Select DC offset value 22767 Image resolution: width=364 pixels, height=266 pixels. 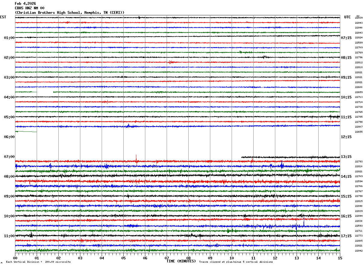tap(359, 191)
